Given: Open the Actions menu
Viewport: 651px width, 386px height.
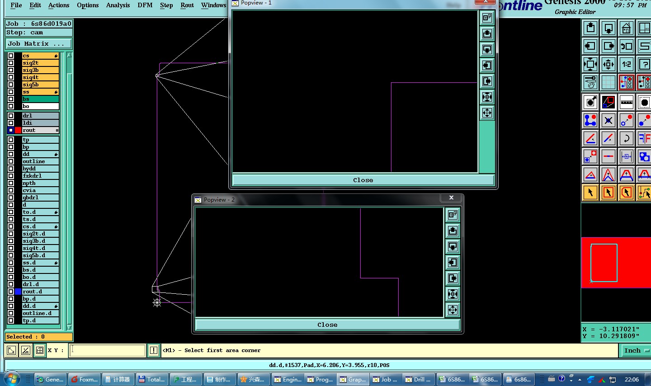Looking at the screenshot, I should tap(59, 5).
